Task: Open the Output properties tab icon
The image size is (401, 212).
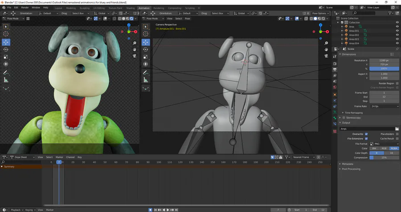Action: click(335, 69)
